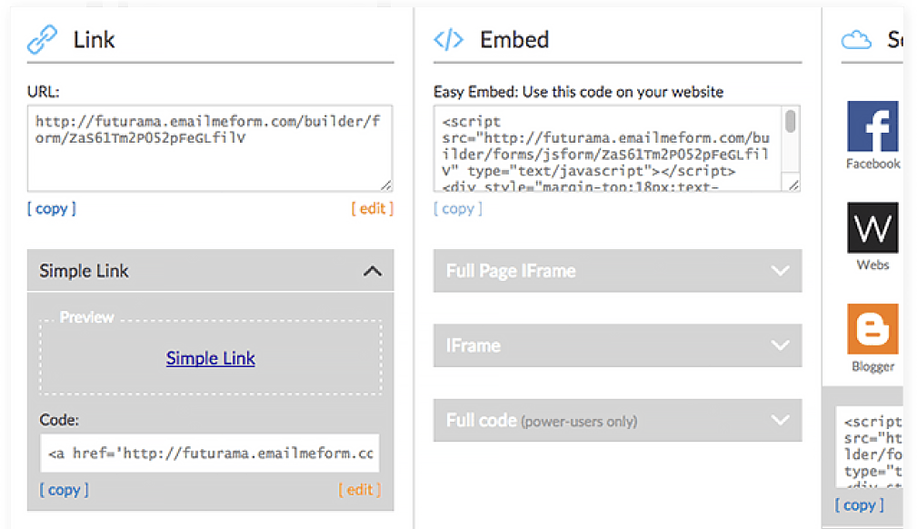The width and height of the screenshot is (917, 529).
Task: Click the Embed code brackets icon
Action: click(x=449, y=40)
